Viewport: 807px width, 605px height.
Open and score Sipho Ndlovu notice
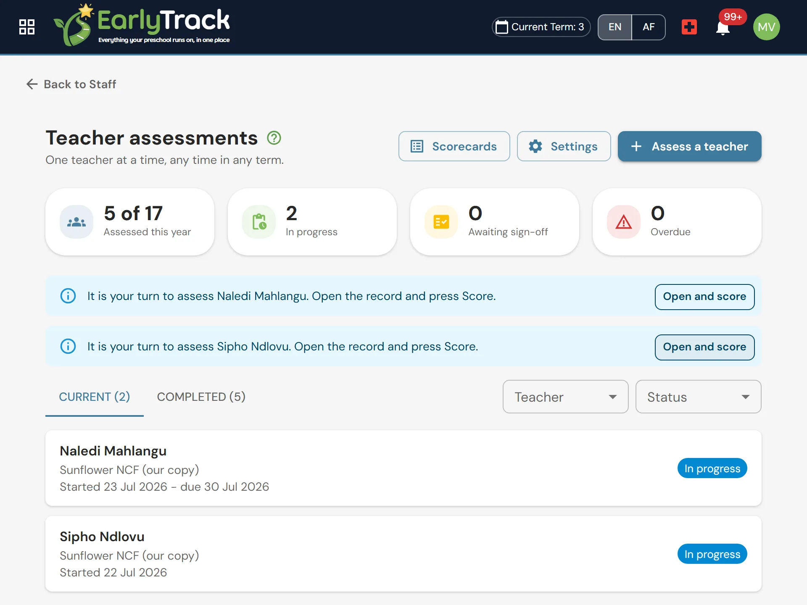click(705, 347)
